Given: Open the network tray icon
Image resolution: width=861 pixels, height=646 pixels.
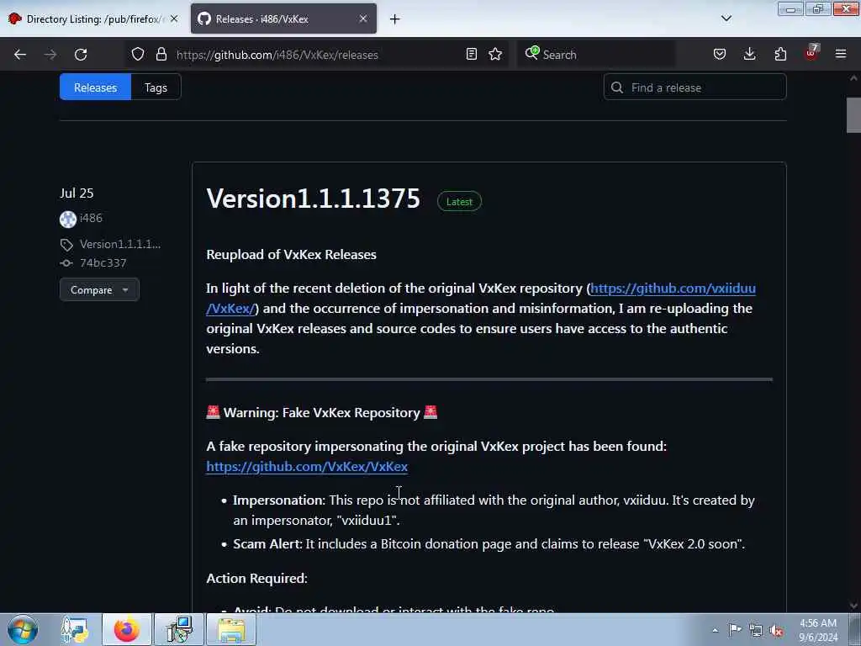Looking at the screenshot, I should 756,631.
